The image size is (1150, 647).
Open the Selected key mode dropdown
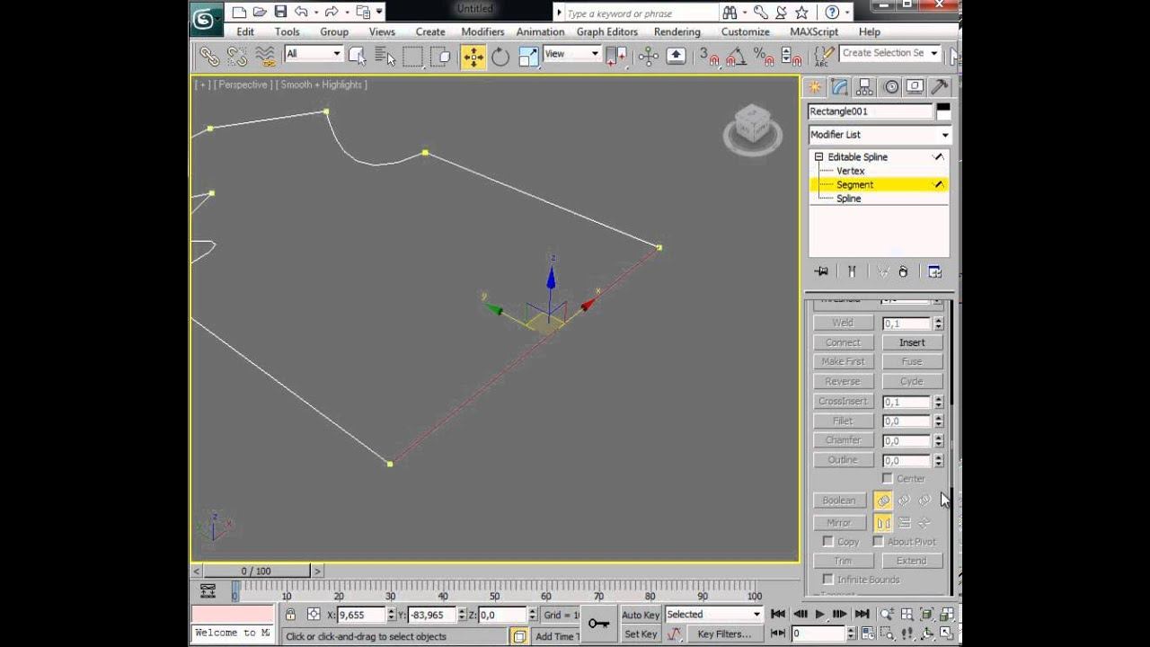click(x=713, y=615)
